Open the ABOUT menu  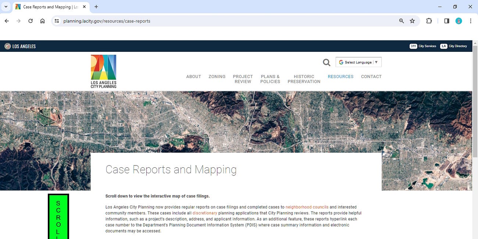coord(193,76)
